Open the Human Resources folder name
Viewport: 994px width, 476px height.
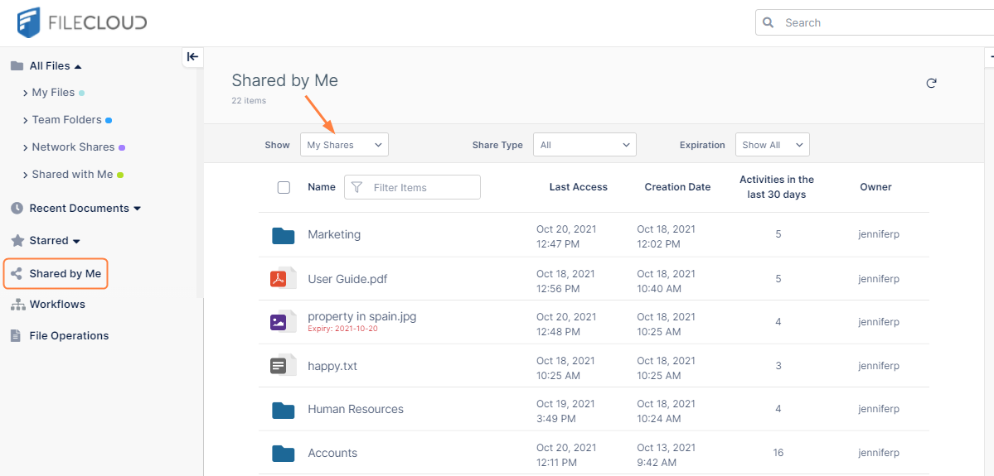(355, 409)
